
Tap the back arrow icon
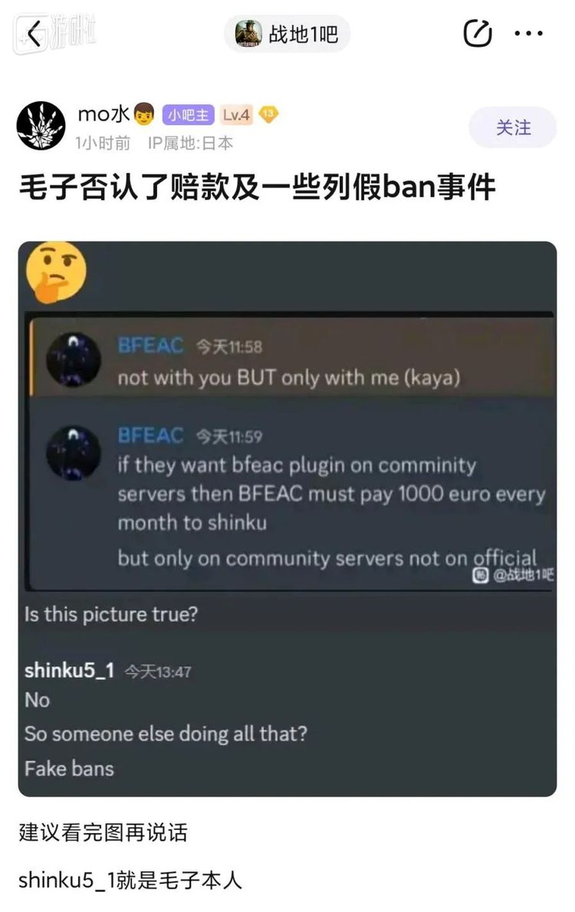(35, 33)
